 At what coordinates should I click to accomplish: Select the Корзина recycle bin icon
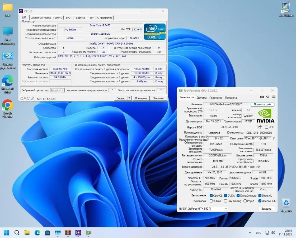click(286, 205)
